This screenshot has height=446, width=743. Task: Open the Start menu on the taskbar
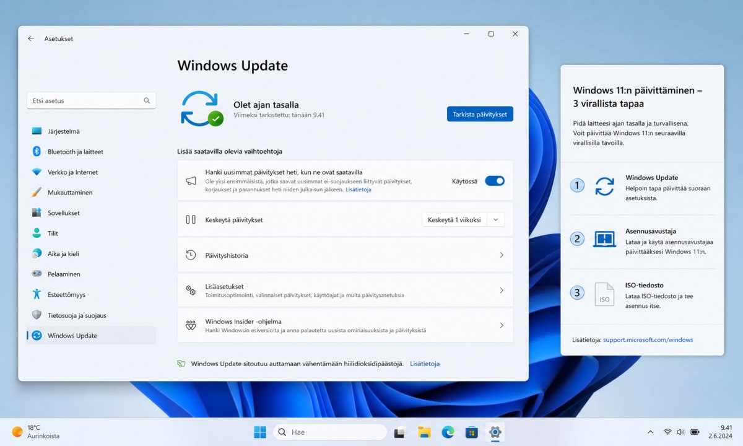tap(260, 432)
